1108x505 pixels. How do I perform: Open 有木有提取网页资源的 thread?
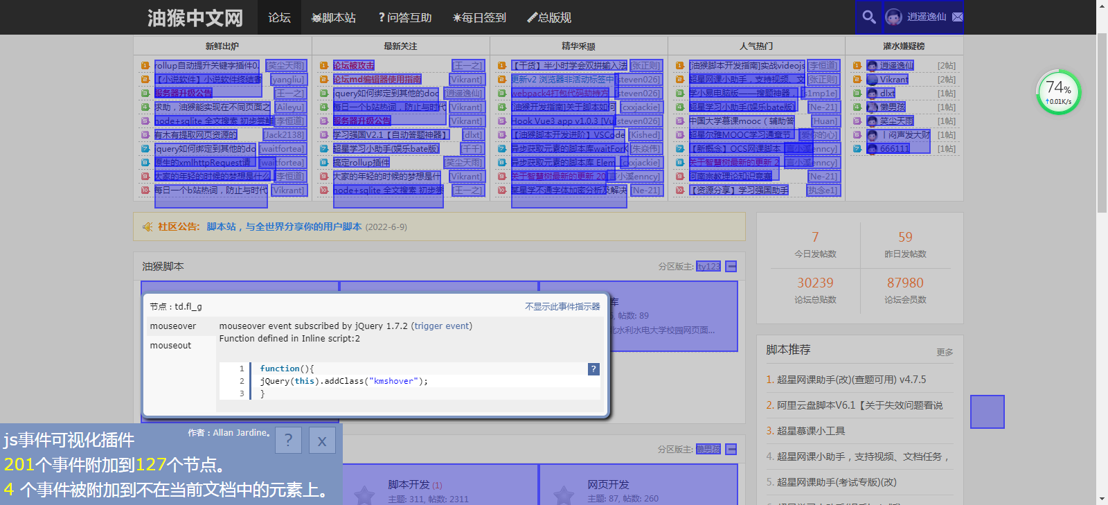point(196,134)
